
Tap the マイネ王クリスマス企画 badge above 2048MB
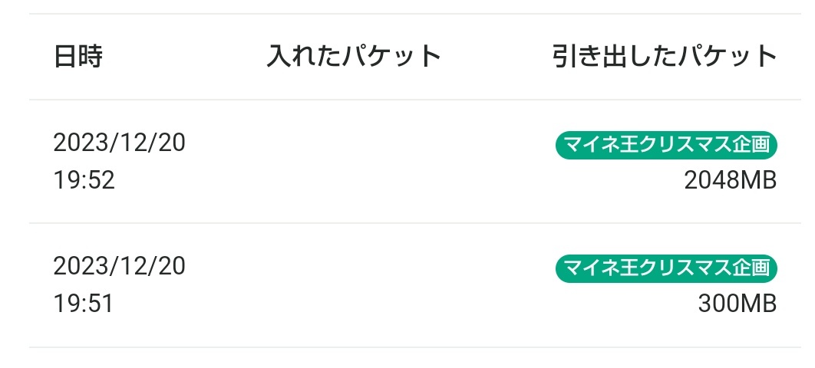click(x=666, y=145)
